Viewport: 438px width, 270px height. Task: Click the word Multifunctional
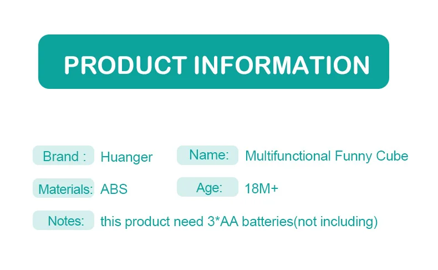[x=288, y=156]
